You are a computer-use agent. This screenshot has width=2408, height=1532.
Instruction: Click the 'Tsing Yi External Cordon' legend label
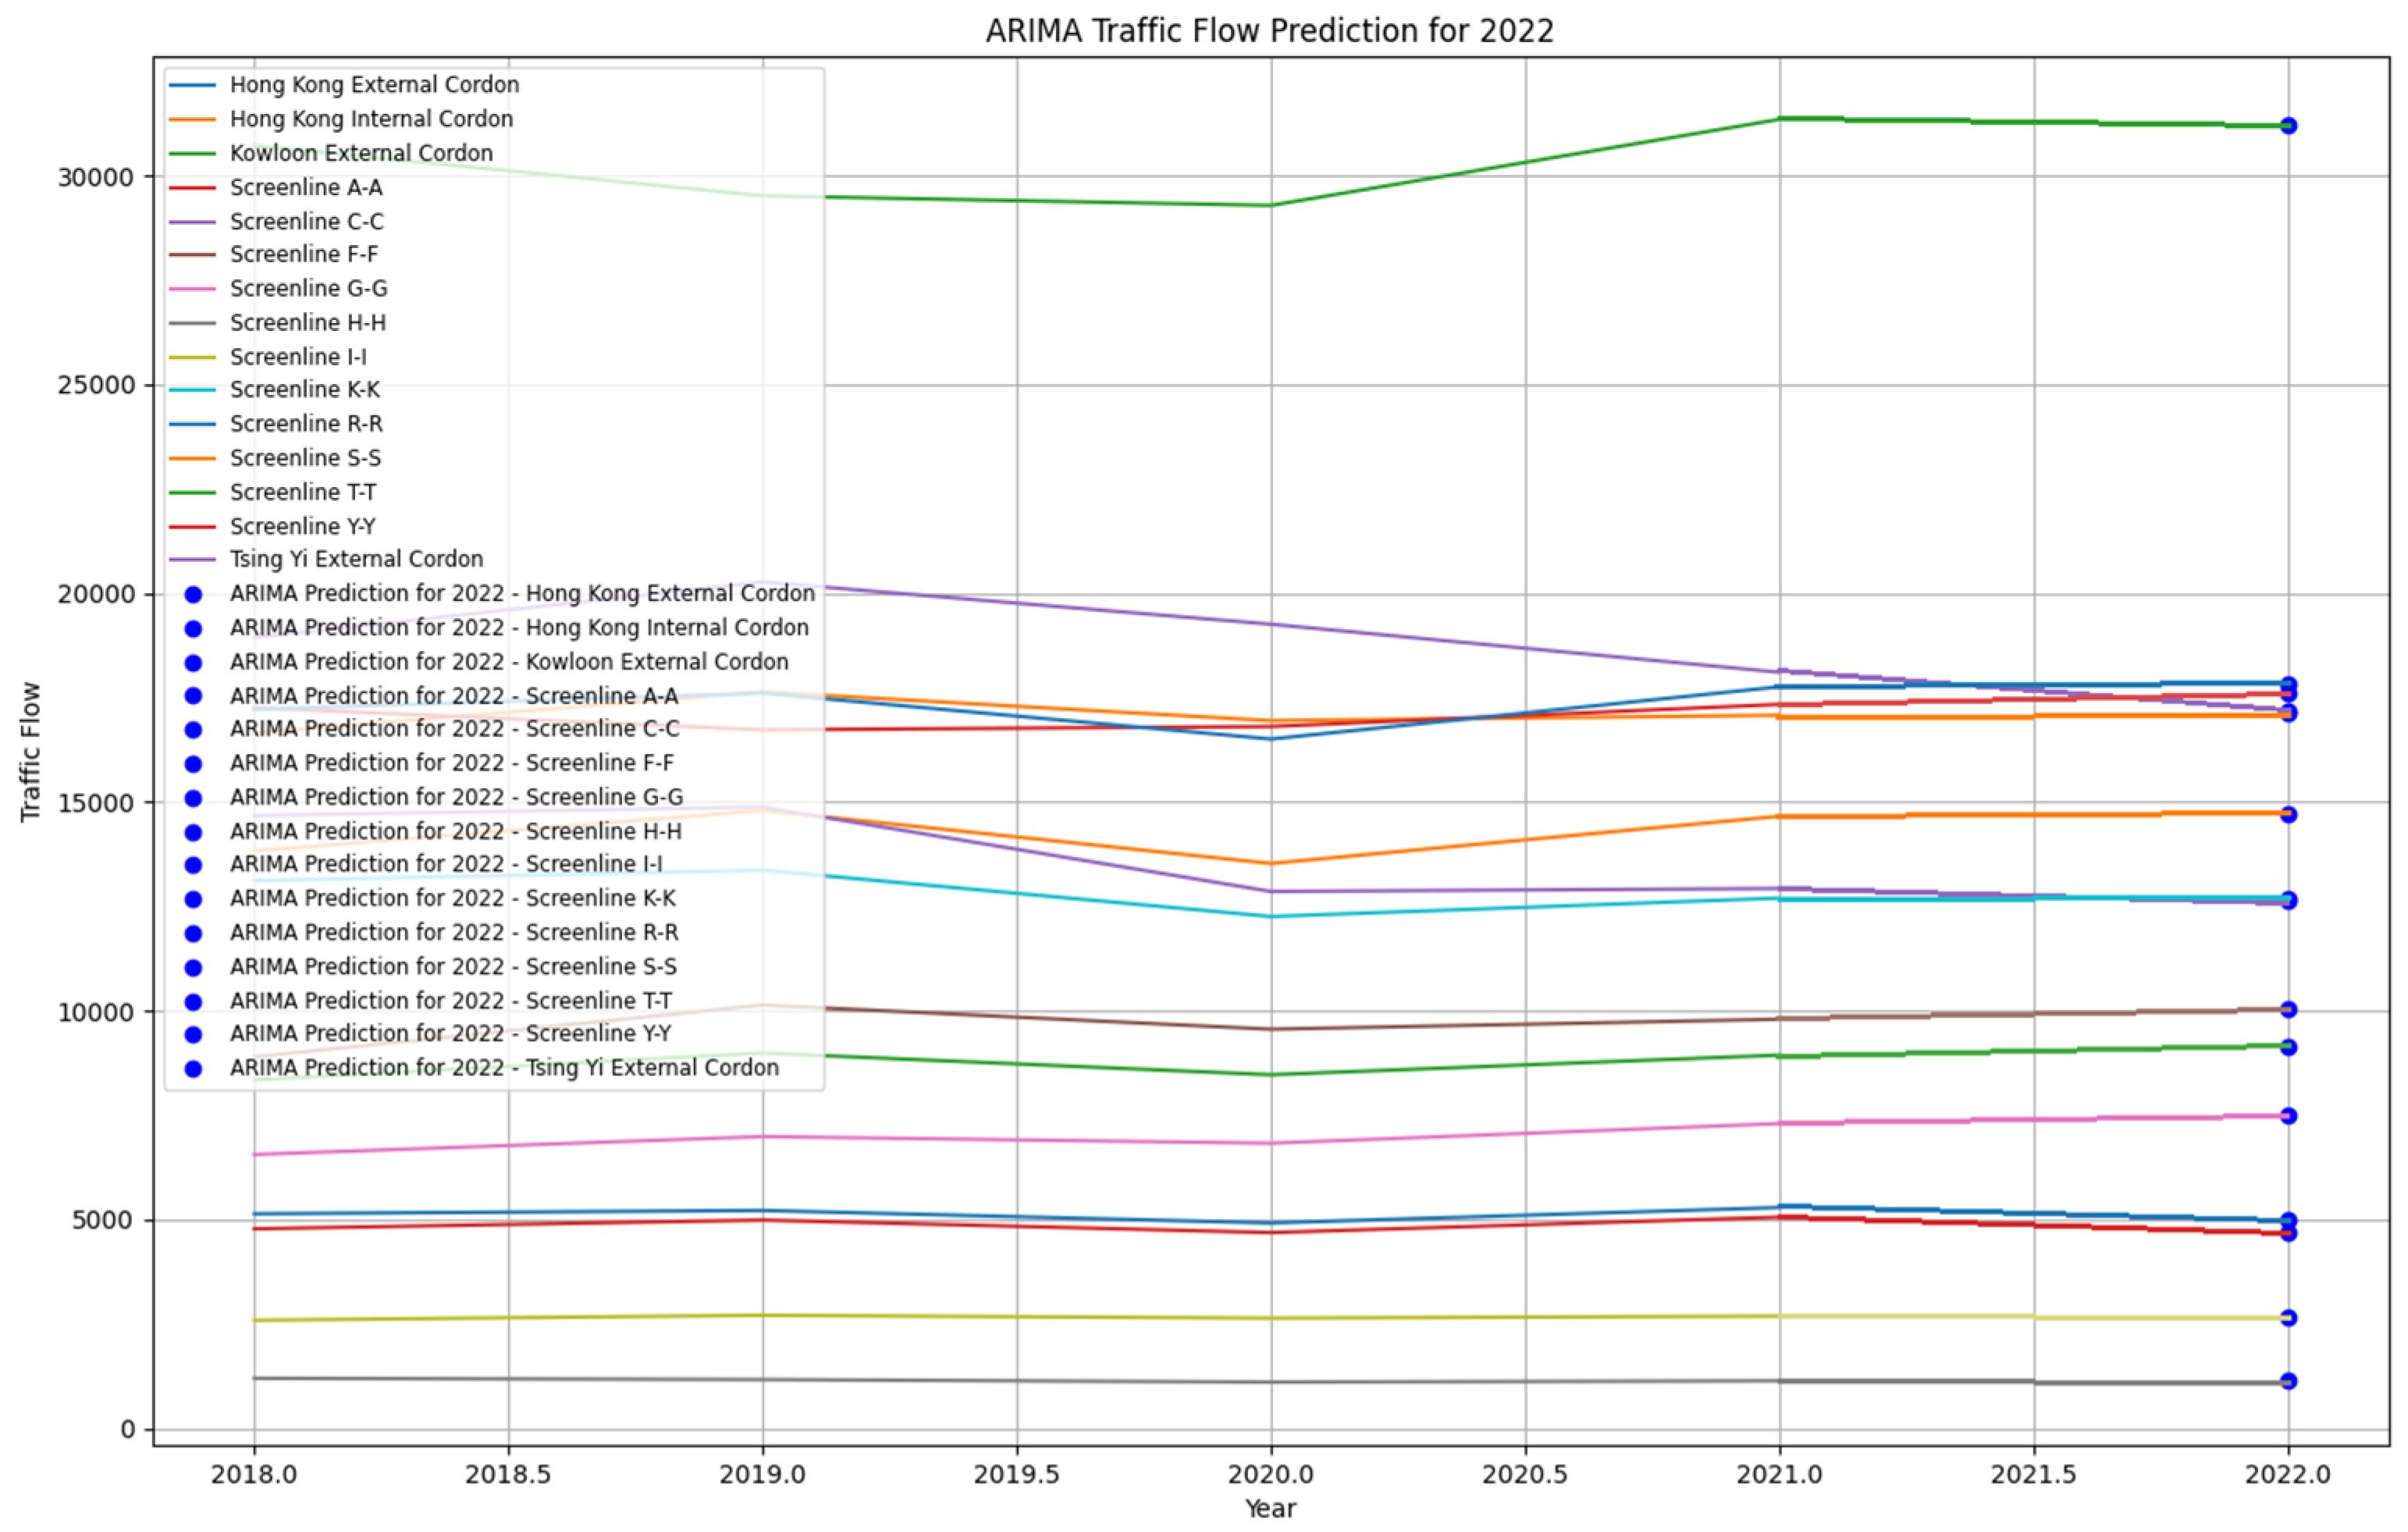356,559
